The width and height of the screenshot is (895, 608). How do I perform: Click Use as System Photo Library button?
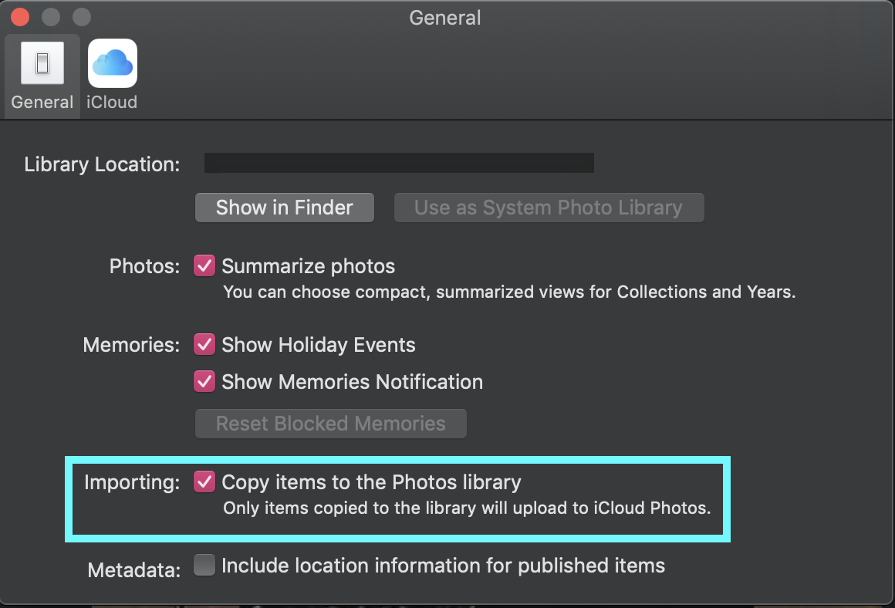pyautogui.click(x=549, y=208)
